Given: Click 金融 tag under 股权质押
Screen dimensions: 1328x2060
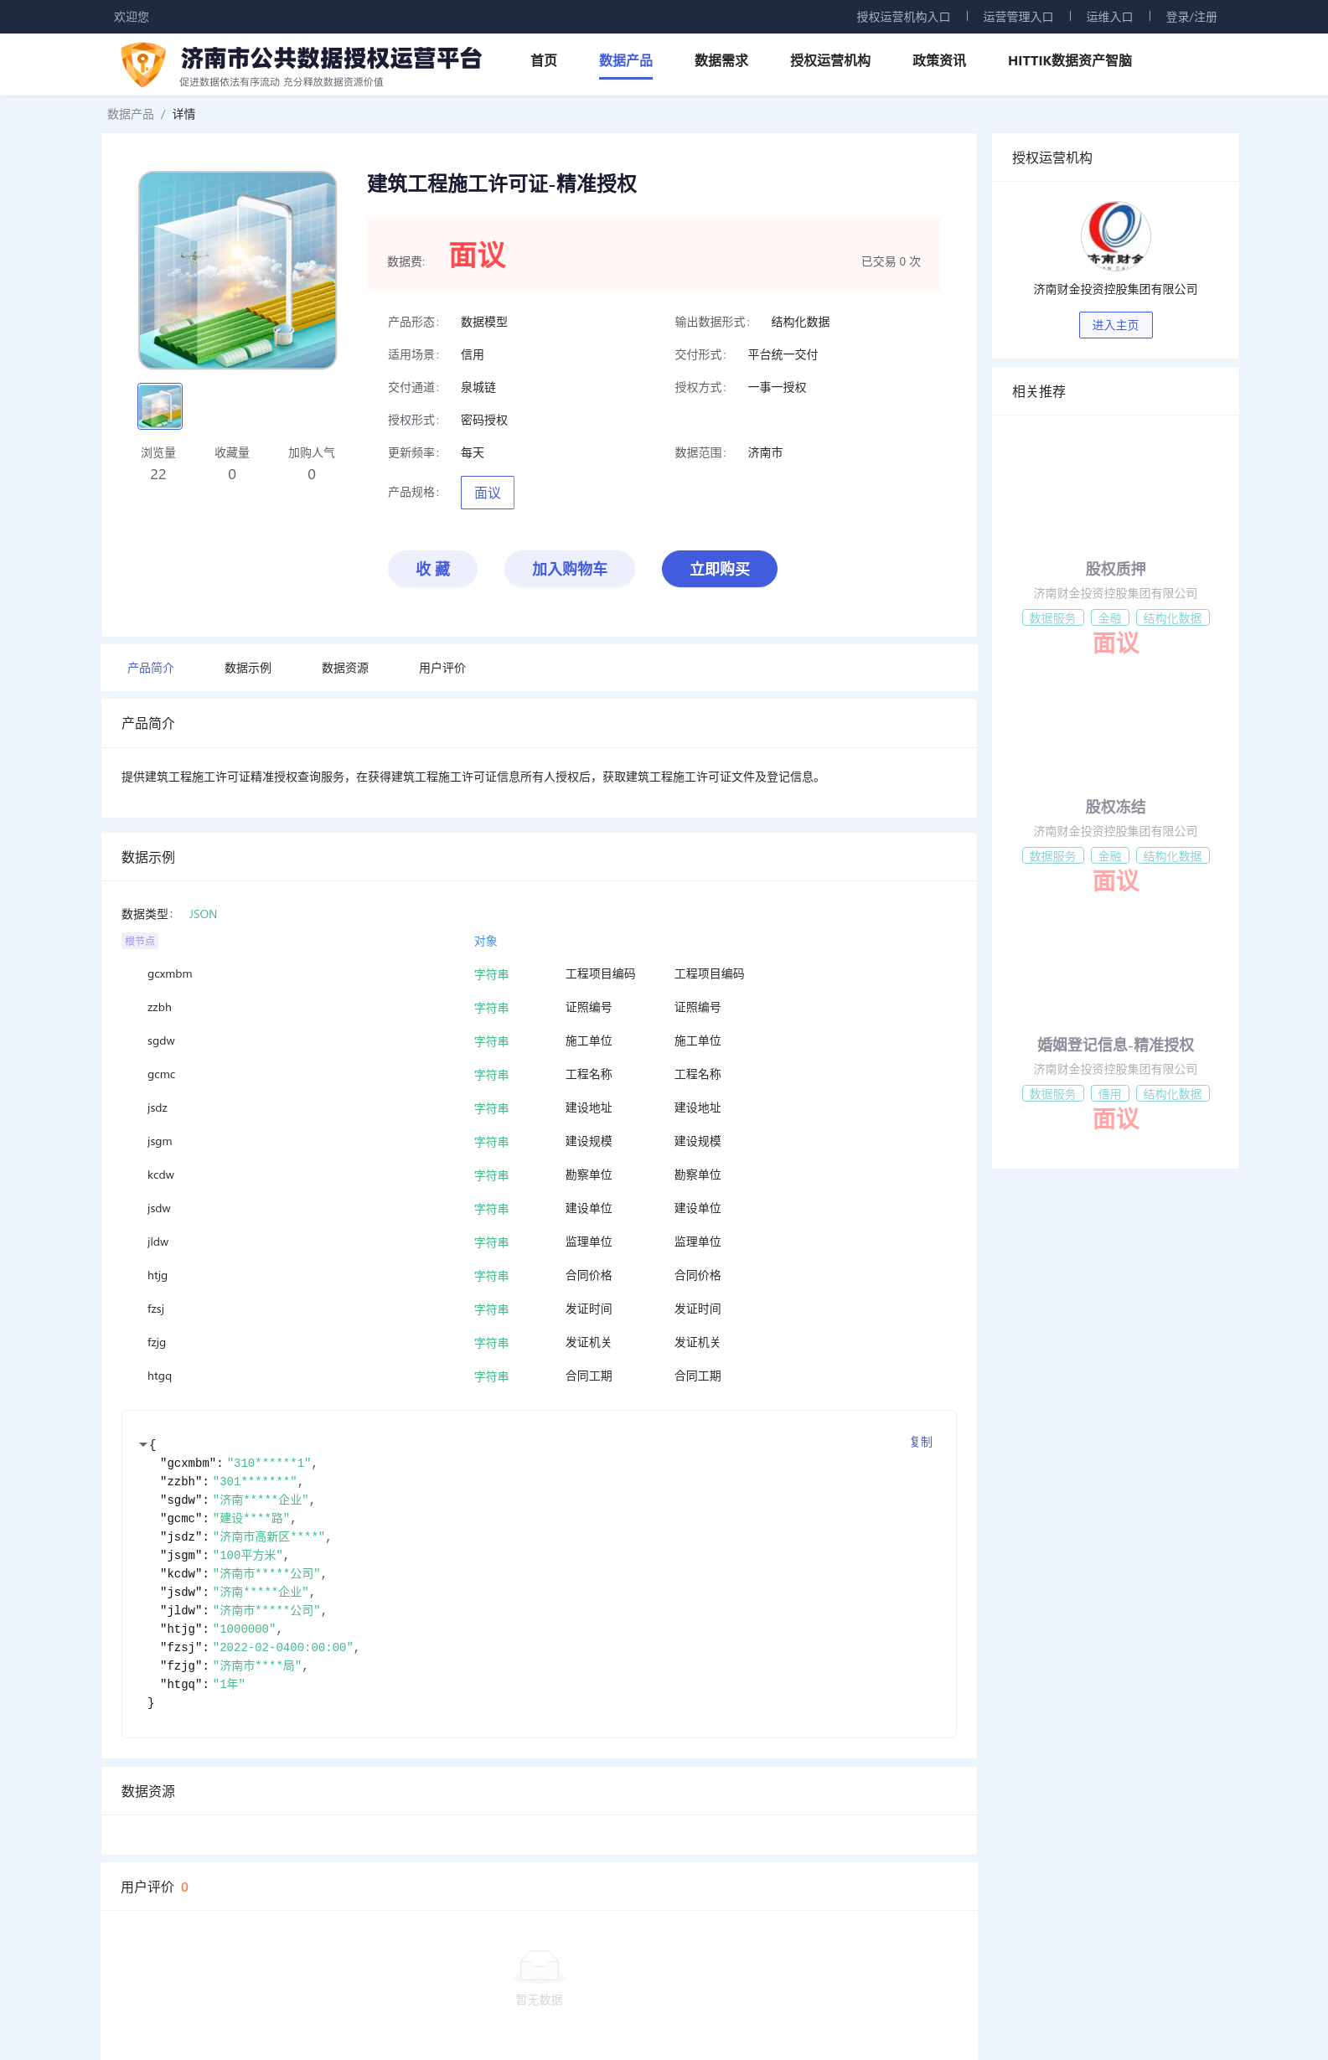Looking at the screenshot, I should point(1110,618).
